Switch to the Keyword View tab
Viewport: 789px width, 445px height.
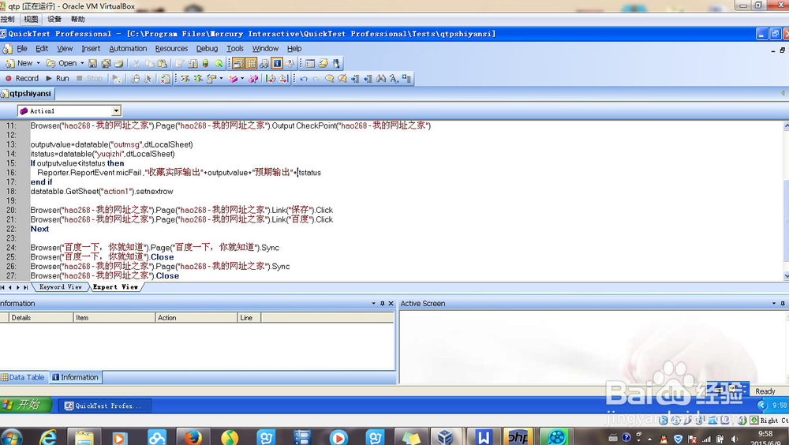pos(61,287)
